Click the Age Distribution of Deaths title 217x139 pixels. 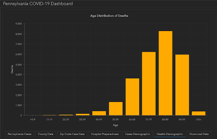109,16
